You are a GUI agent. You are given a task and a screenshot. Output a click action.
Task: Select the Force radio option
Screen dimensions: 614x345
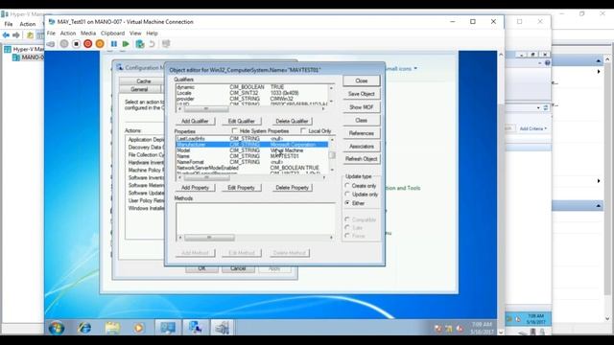point(347,236)
